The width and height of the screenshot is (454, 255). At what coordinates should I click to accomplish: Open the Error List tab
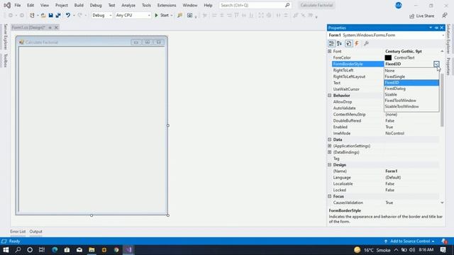pyautogui.click(x=18, y=232)
